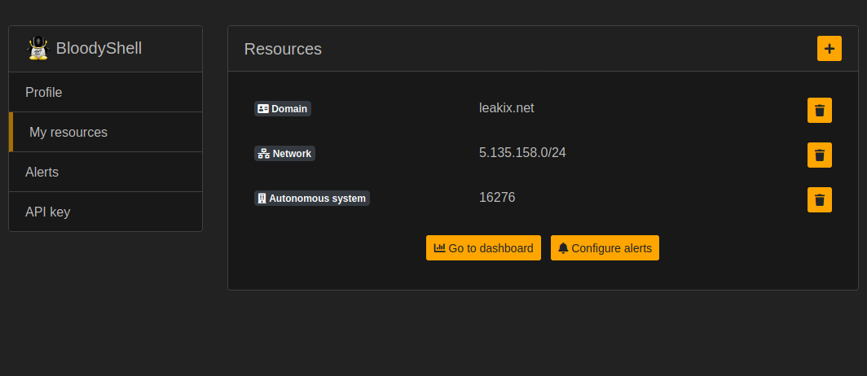
Task: Click the Go to dashboard button
Action: (483, 248)
